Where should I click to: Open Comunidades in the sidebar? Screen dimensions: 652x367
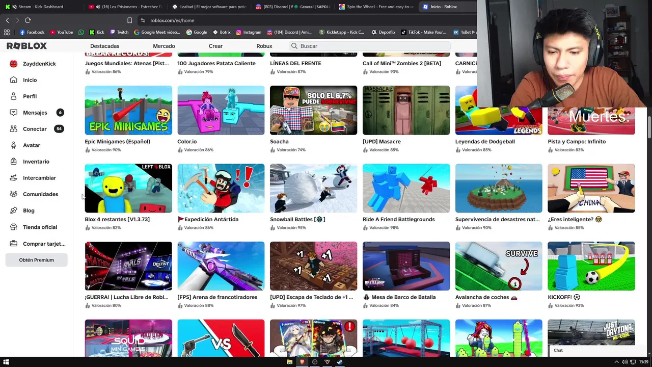(40, 194)
